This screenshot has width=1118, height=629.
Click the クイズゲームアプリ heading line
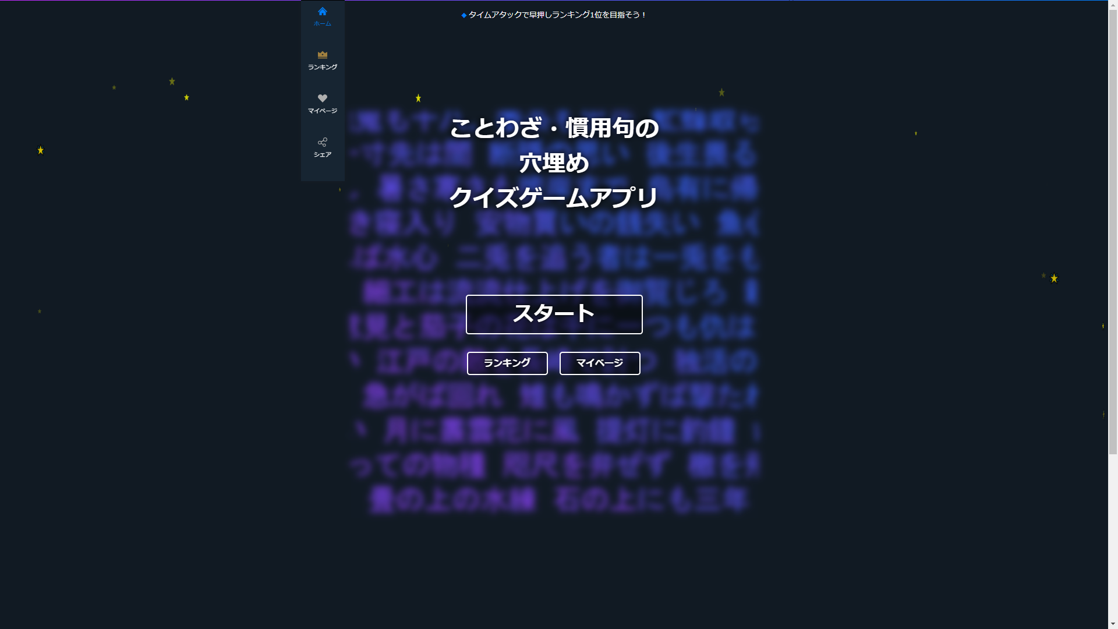(554, 198)
